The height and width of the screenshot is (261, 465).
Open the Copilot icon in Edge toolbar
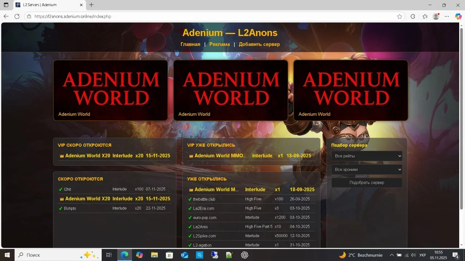pyautogui.click(x=458, y=16)
